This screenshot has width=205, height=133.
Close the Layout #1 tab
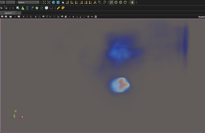14,13
